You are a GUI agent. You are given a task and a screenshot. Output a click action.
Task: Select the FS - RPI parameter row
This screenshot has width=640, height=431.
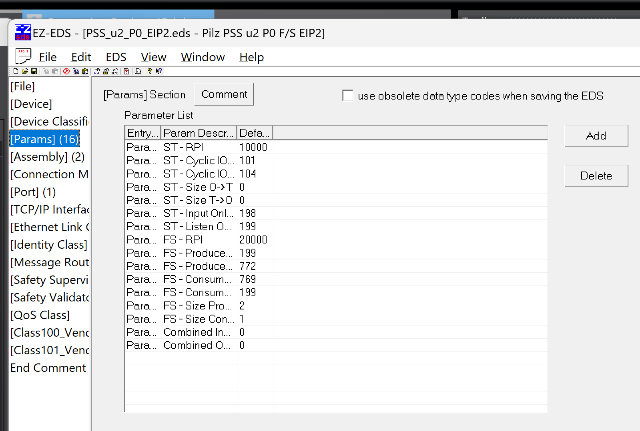(336, 239)
